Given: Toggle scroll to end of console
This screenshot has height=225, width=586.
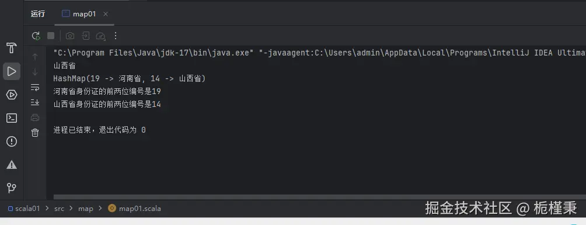Looking at the screenshot, I should click(35, 102).
